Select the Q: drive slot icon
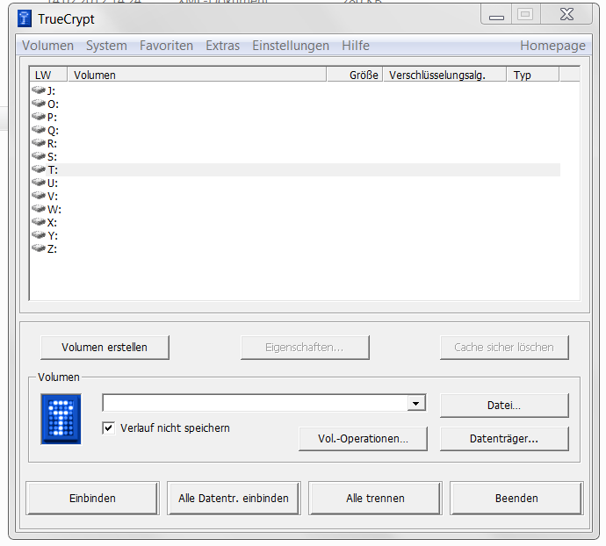The height and width of the screenshot is (546, 606). (39, 130)
